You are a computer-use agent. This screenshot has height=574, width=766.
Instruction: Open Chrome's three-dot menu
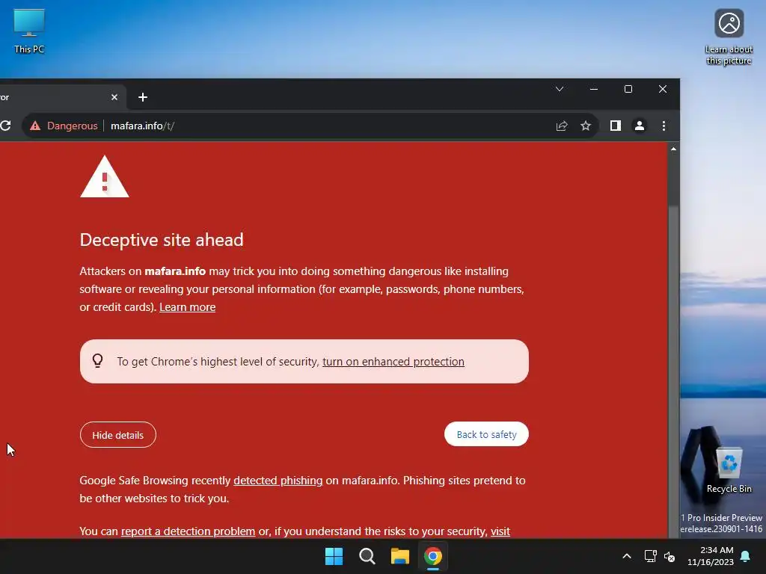pyautogui.click(x=664, y=126)
